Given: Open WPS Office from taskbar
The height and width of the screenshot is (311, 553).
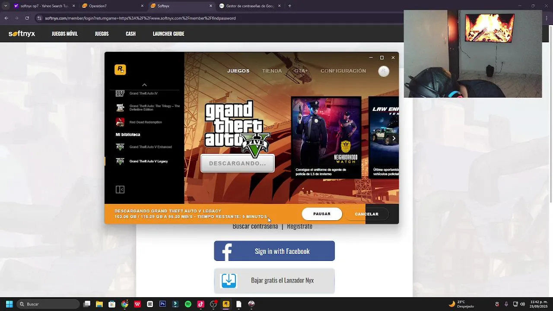Looking at the screenshot, I should (x=137, y=304).
